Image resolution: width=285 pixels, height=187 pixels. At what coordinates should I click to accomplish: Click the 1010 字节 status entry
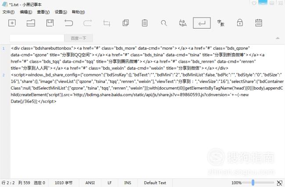click(64, 183)
